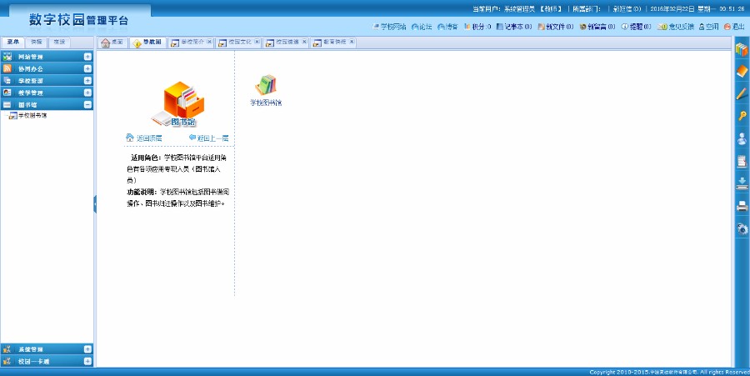Click 退出 to log out

(734, 27)
